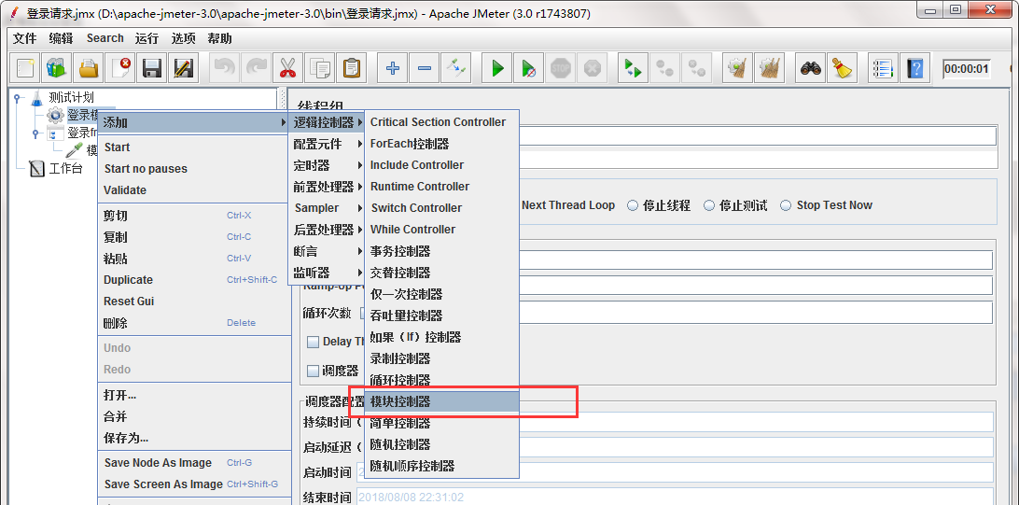
Task: Open the Sampler submenu
Action: (327, 208)
